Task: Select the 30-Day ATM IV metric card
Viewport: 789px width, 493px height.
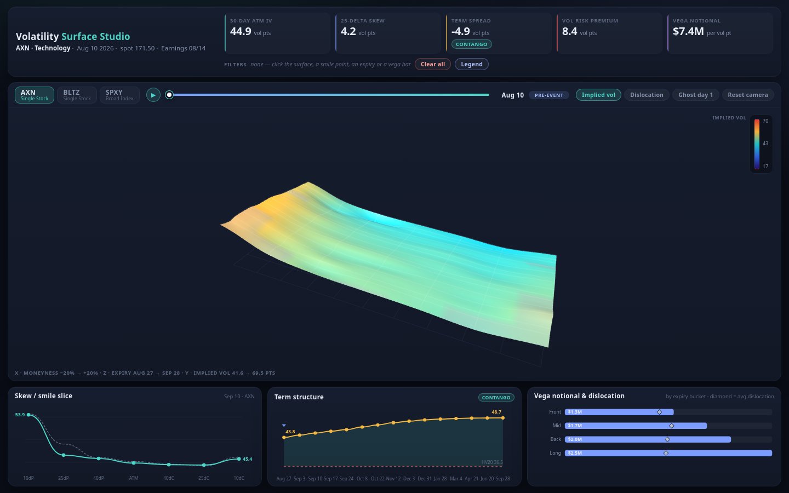Action: (278, 33)
